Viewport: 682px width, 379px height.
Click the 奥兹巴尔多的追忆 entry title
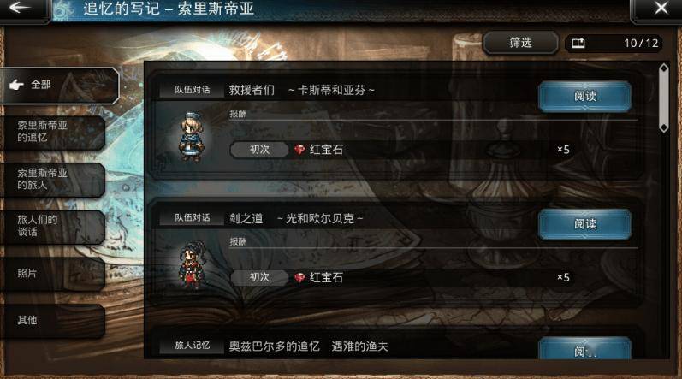coord(274,346)
